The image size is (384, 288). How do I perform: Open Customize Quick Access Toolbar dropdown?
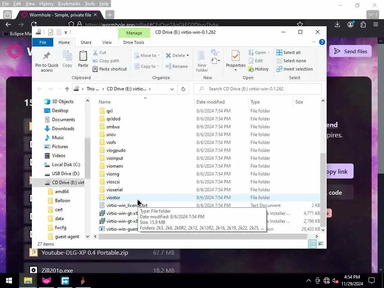coord(66,32)
